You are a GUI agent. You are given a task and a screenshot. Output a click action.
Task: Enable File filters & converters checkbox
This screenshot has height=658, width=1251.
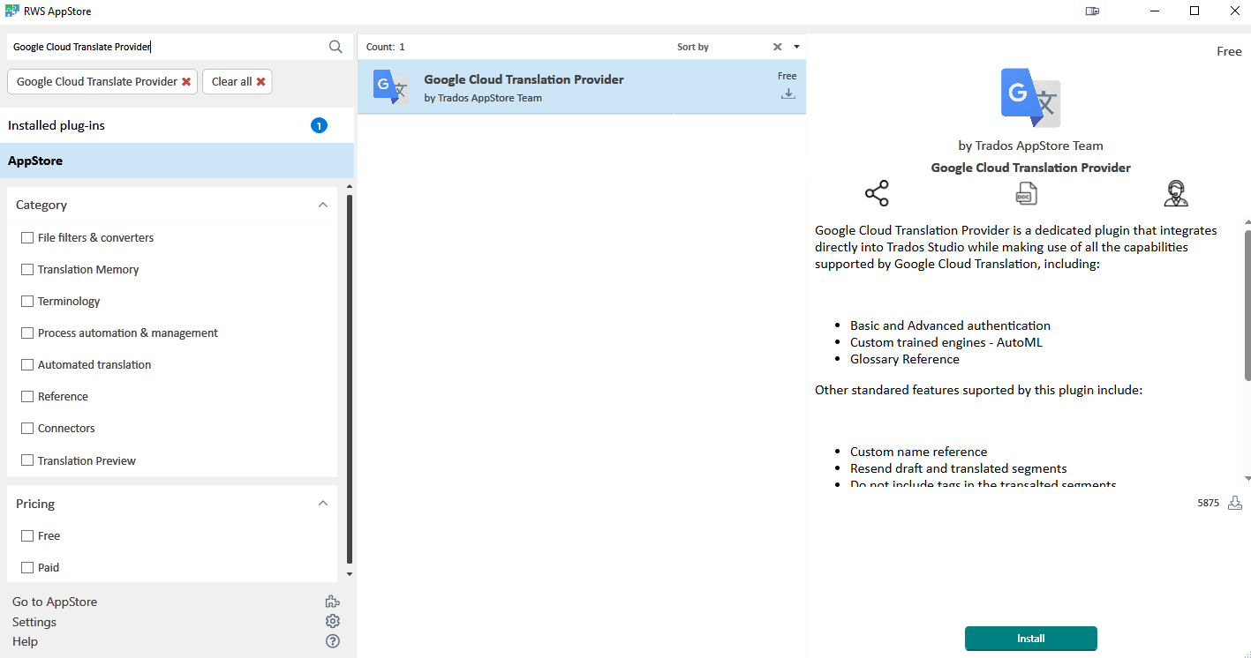27,238
